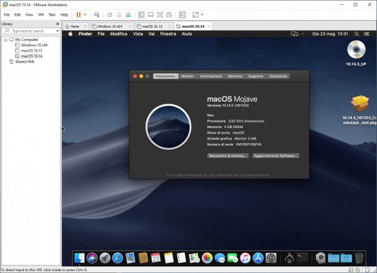Open the Mail stamp icon in Dock
Screen dimensions: 377x273
click(130, 258)
